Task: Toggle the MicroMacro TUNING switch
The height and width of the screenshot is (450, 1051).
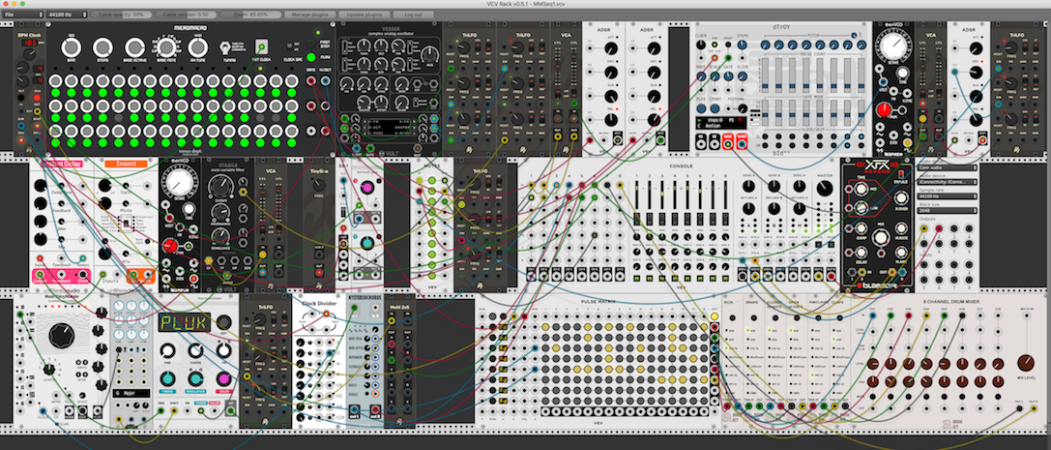Action: pos(225,47)
